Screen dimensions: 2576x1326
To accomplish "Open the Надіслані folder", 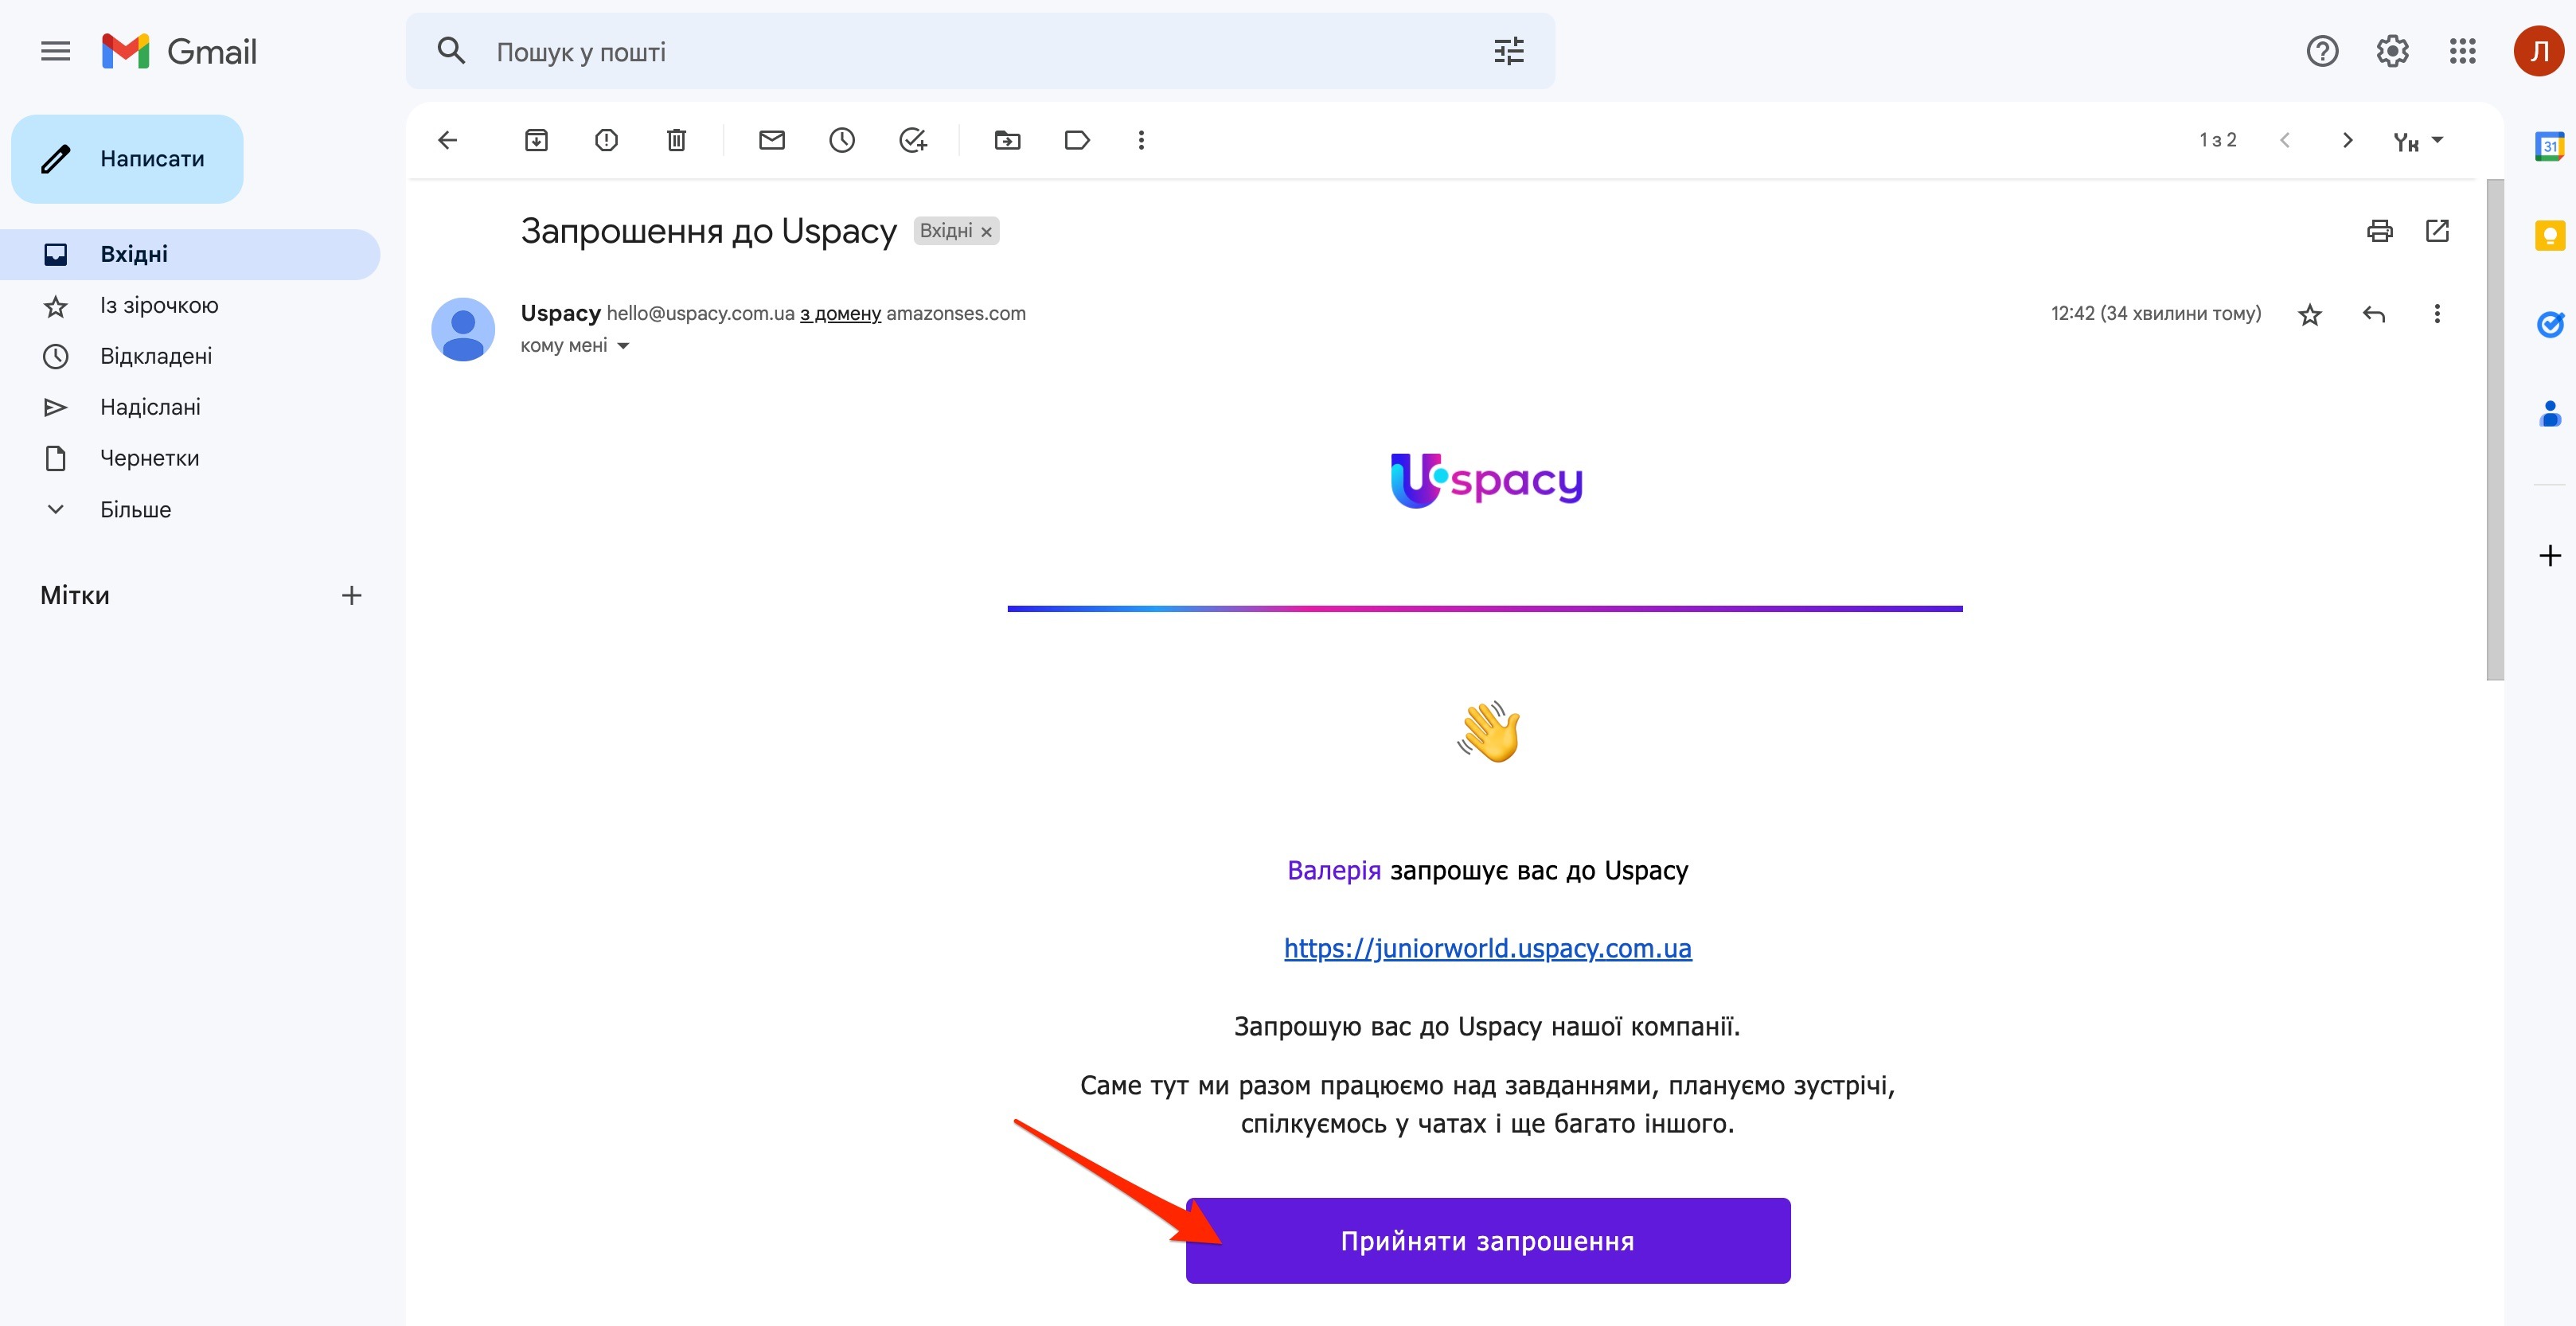I will coord(150,407).
